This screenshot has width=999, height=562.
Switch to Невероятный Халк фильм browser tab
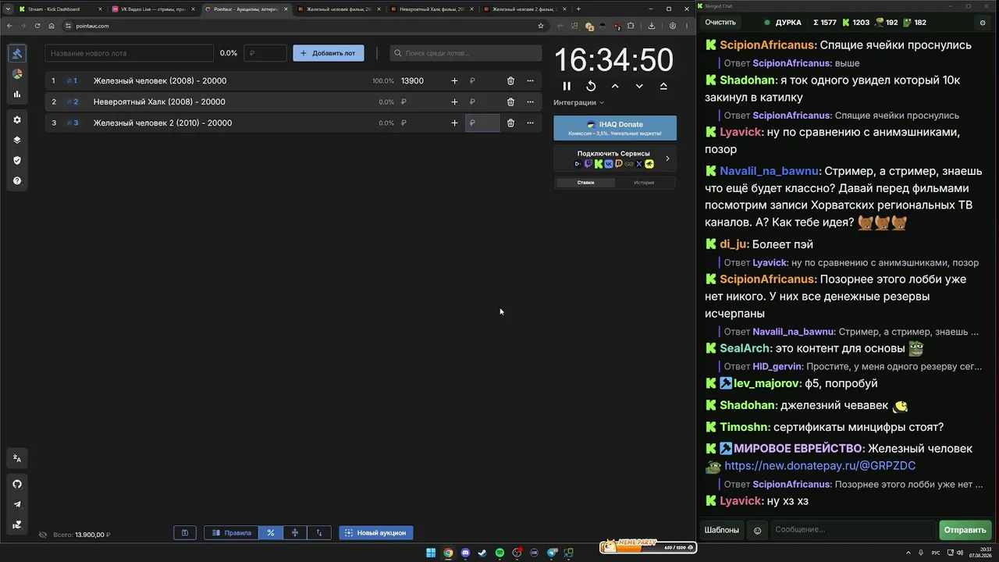[x=432, y=9]
